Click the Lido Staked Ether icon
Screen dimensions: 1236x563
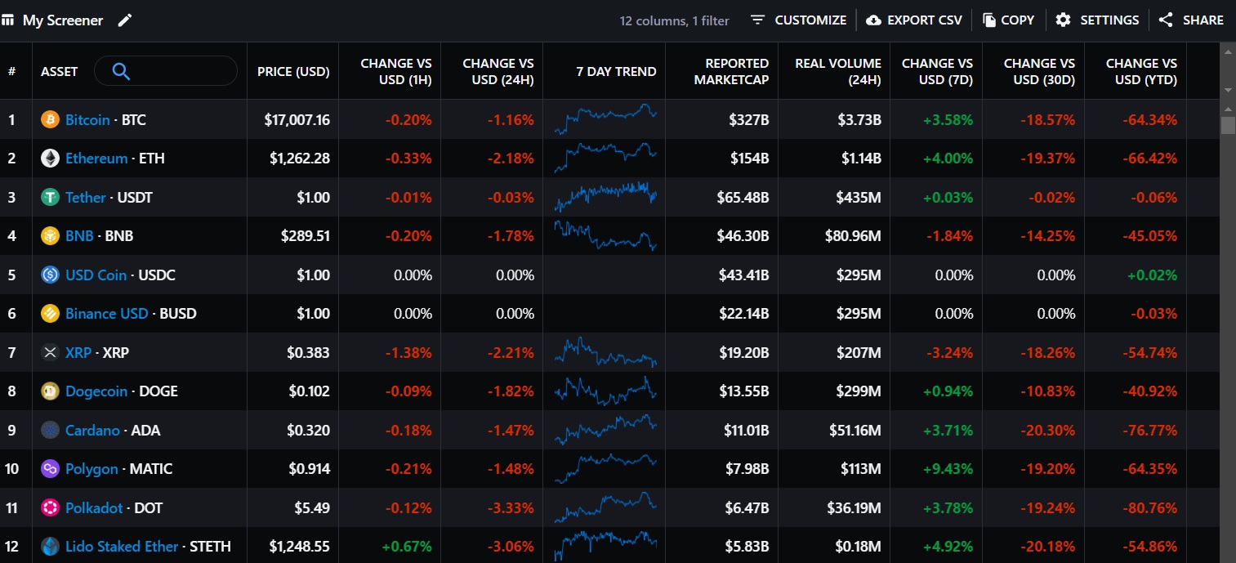[51, 547]
